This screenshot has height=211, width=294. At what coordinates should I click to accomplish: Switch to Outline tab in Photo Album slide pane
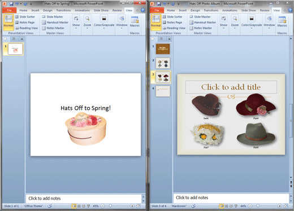coord(161,39)
